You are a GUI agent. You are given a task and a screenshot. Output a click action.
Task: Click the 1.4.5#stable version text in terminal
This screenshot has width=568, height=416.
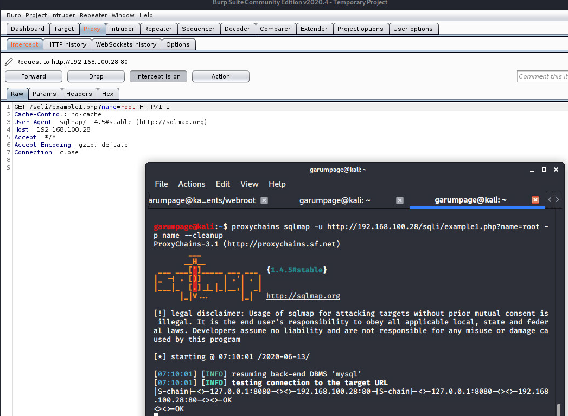tap(297, 270)
